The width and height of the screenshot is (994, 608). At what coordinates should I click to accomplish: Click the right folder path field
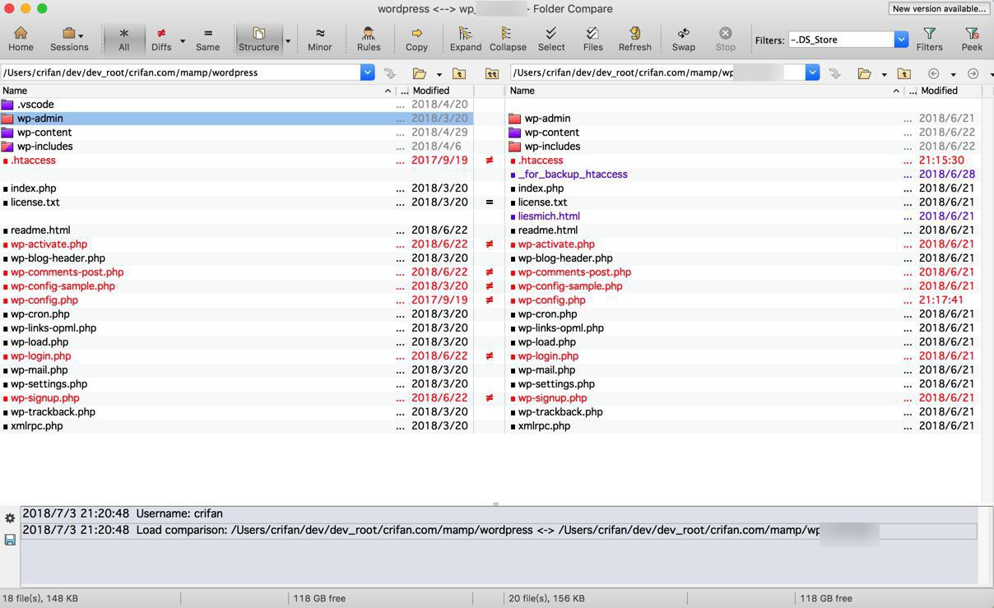(x=657, y=72)
